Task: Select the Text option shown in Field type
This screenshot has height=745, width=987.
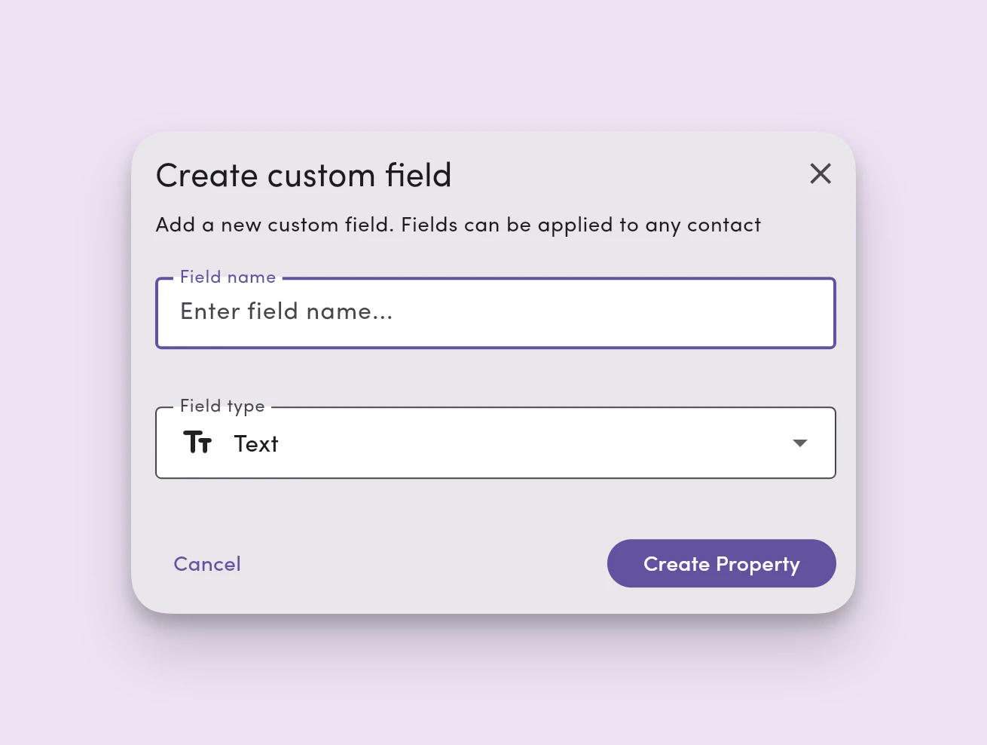Action: click(255, 443)
